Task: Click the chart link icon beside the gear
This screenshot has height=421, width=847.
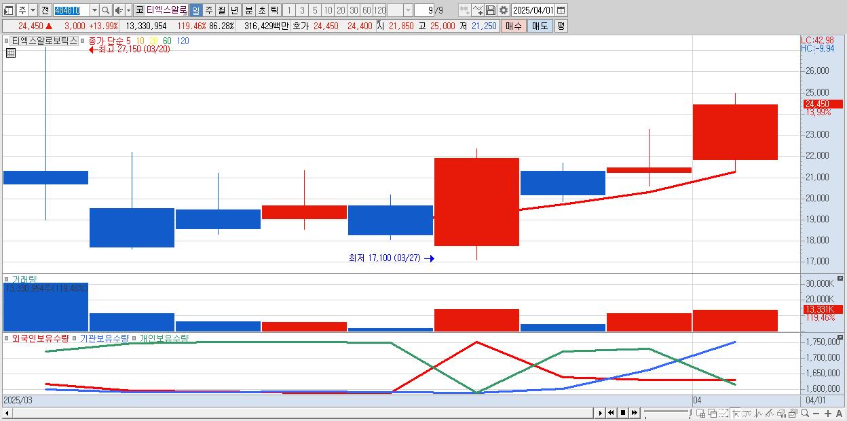Action: pos(464,10)
